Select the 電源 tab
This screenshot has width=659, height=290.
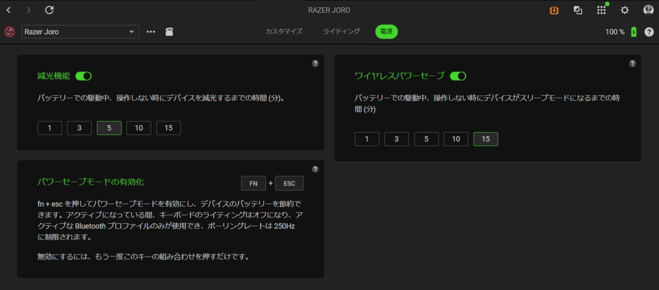386,32
